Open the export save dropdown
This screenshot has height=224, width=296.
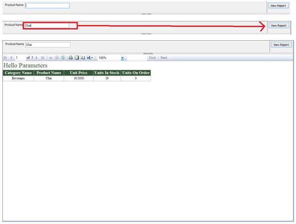89,58
